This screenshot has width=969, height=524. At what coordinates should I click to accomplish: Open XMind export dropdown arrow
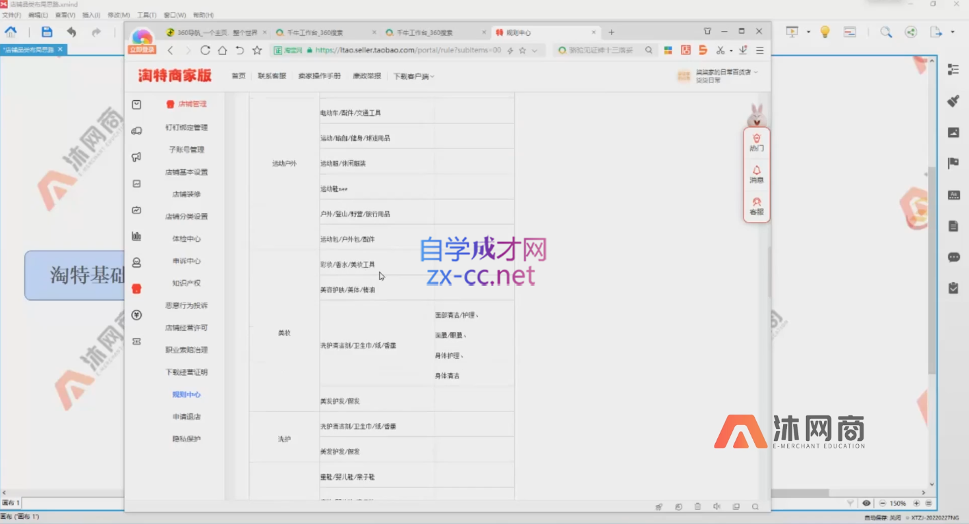point(953,32)
